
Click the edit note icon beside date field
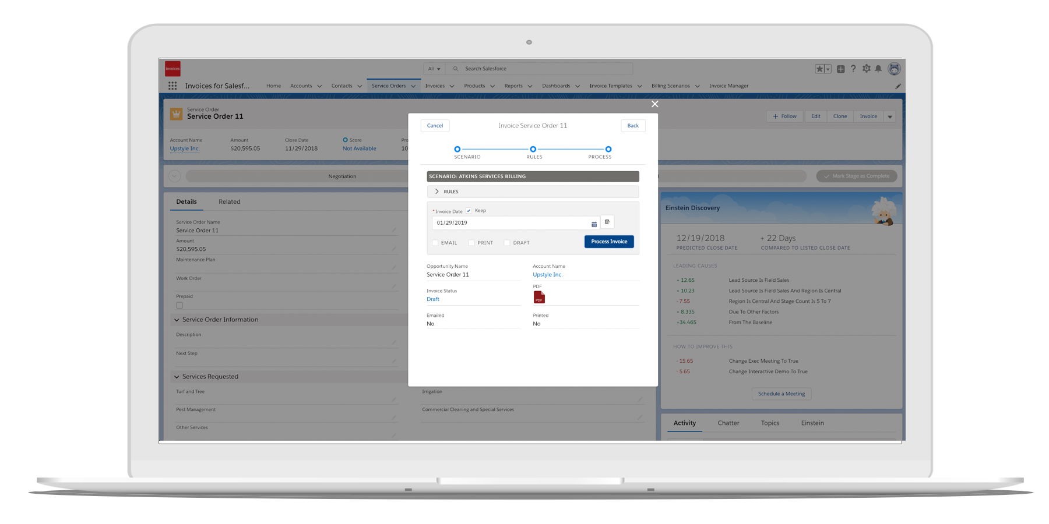point(607,222)
